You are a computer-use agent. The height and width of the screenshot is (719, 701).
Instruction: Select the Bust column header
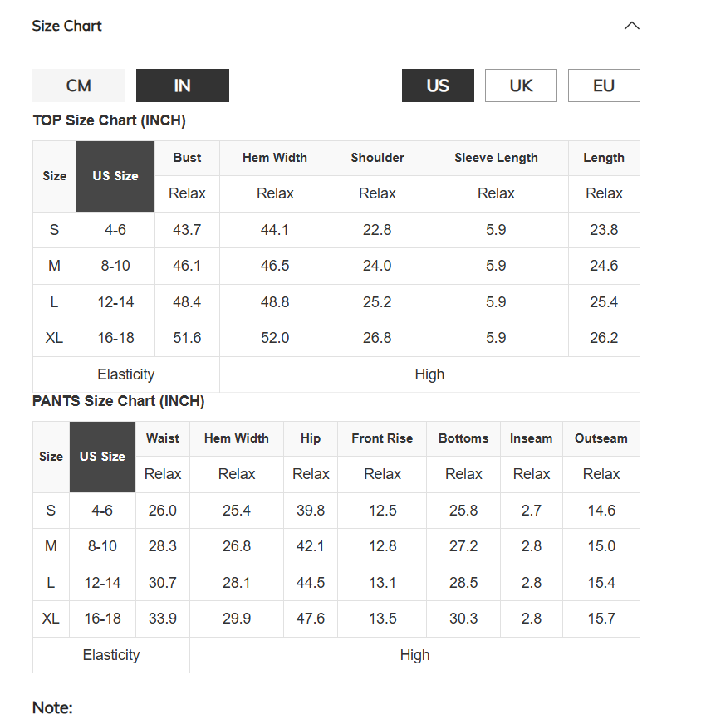[x=187, y=158]
